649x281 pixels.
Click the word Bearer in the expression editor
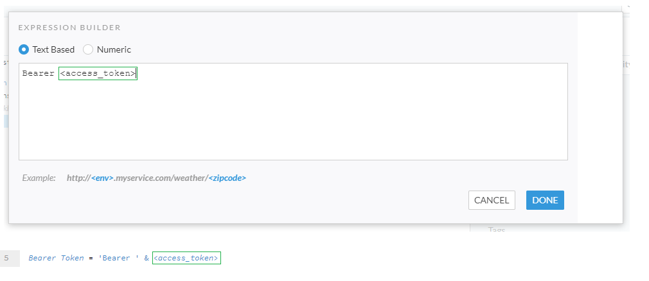click(38, 74)
